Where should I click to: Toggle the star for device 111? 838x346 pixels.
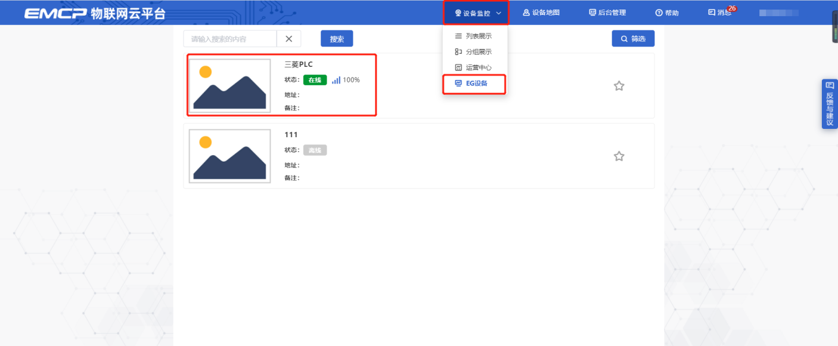[x=619, y=156]
